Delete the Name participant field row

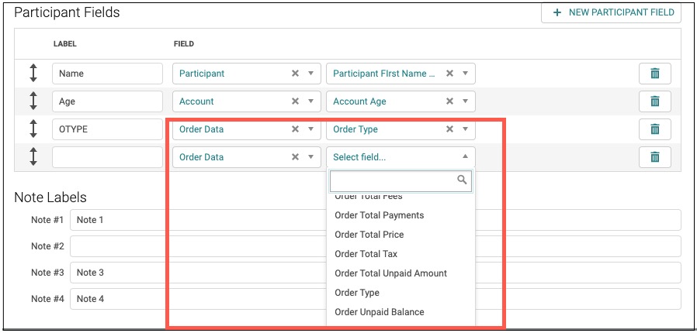(655, 74)
